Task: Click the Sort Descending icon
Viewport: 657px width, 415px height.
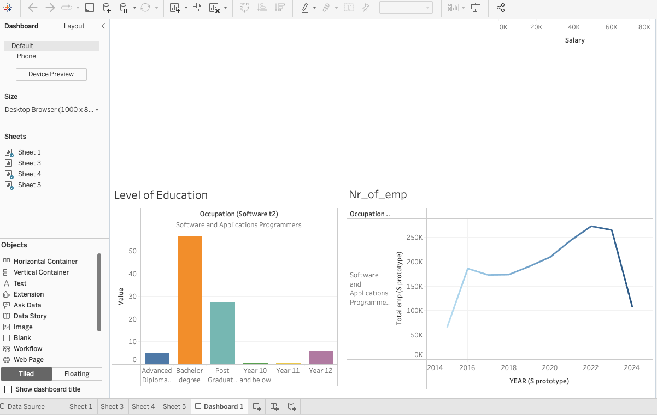Action: (x=280, y=8)
